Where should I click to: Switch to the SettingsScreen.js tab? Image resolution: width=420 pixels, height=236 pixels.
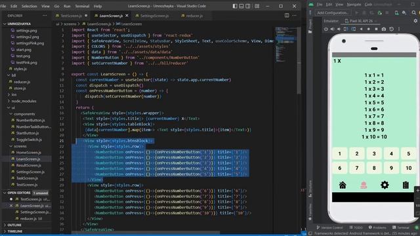click(x=155, y=16)
